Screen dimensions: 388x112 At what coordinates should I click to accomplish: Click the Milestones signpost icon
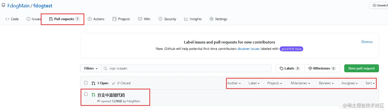[x=310, y=68]
